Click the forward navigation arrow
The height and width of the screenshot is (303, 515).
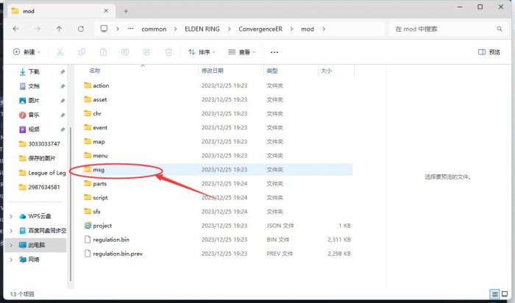point(38,29)
